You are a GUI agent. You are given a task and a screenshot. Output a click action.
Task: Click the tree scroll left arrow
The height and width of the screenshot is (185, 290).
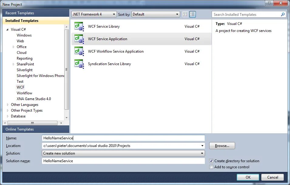coord(5,123)
